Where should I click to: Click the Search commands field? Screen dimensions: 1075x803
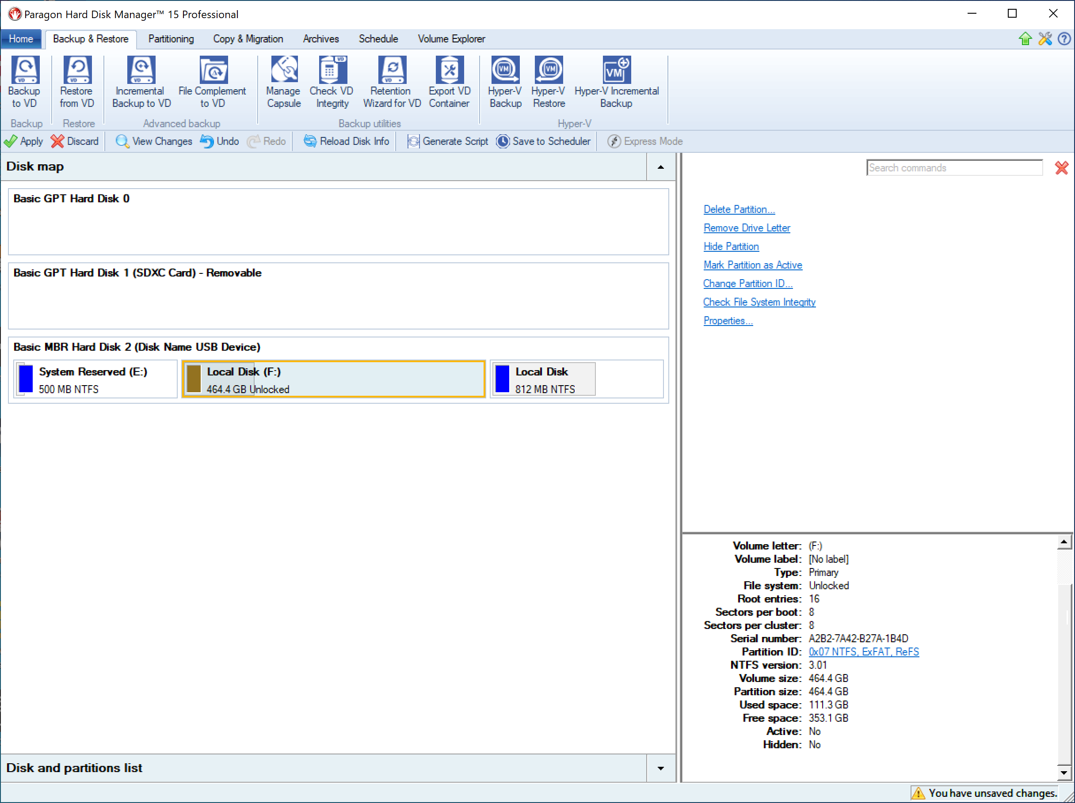click(x=954, y=168)
